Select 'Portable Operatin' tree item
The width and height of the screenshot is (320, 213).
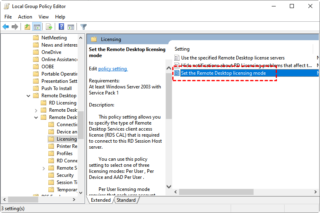tap(60, 74)
